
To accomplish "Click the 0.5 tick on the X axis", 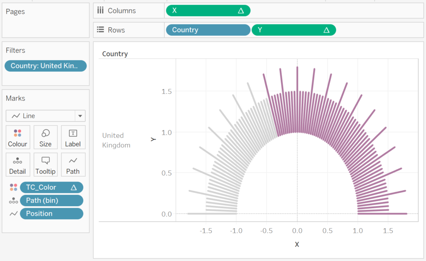I will (x=327, y=231).
